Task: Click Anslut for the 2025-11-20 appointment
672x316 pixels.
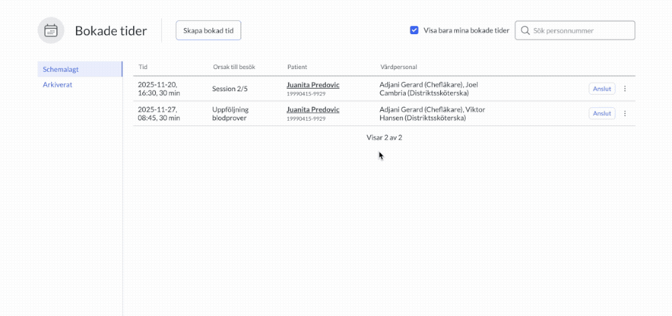Action: click(x=602, y=89)
